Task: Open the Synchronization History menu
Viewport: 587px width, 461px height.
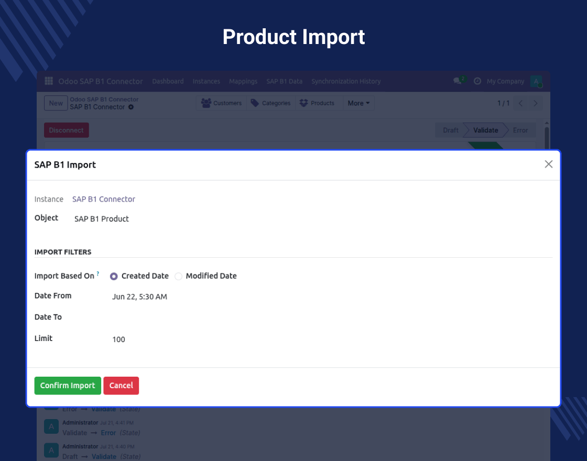Action: point(346,81)
